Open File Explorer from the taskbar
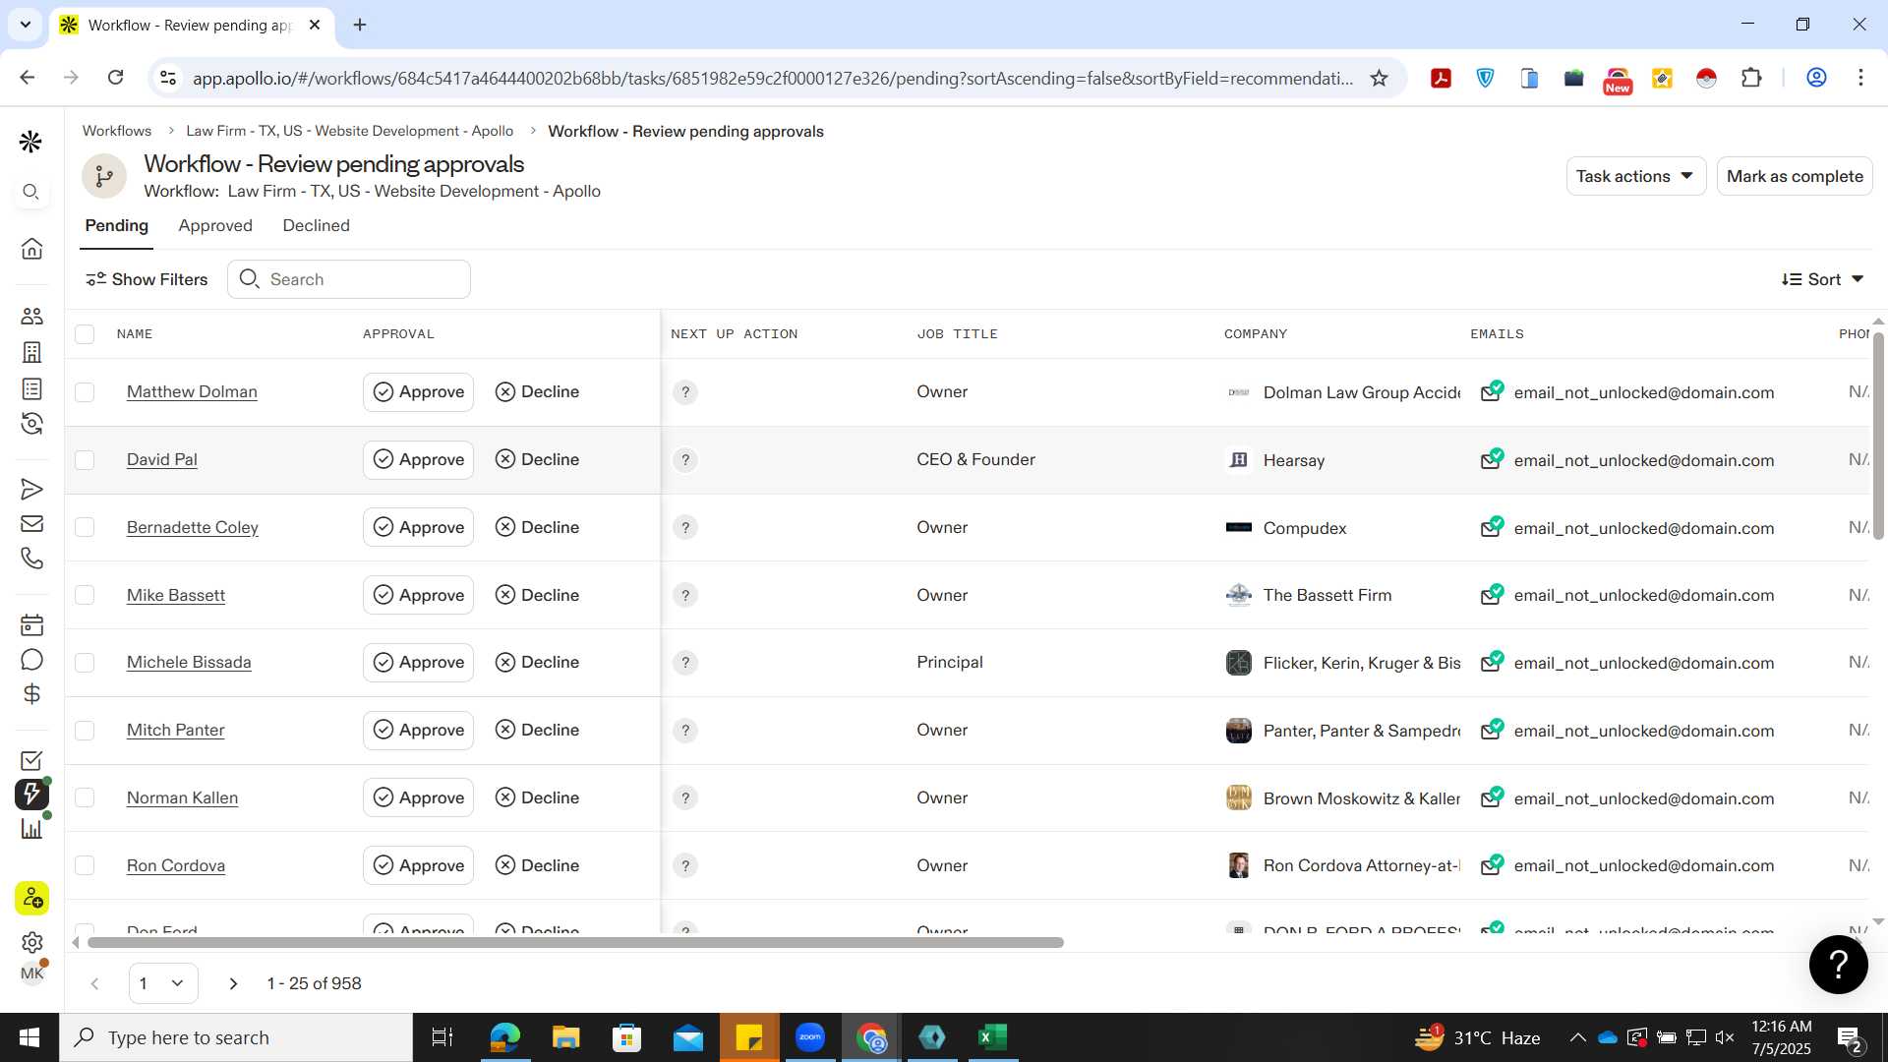The width and height of the screenshot is (1888, 1062). point(565,1037)
